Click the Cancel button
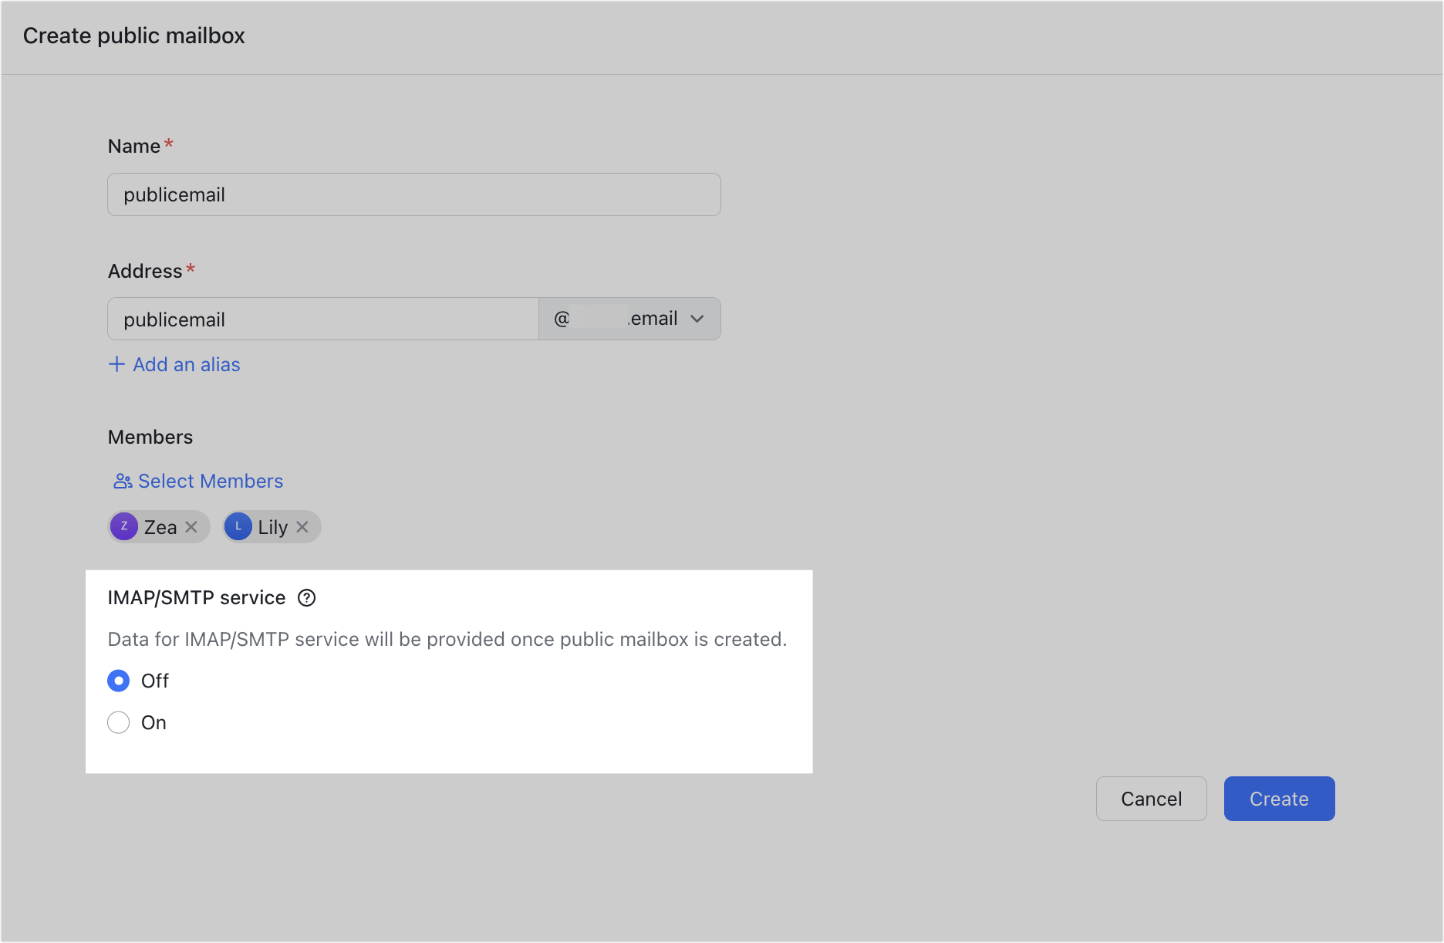The image size is (1444, 943). 1151,798
